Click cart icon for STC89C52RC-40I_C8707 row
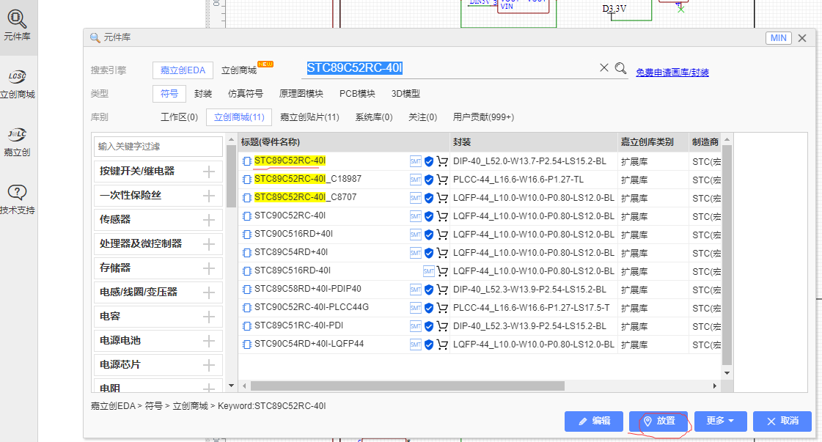822x442 pixels. (x=442, y=198)
